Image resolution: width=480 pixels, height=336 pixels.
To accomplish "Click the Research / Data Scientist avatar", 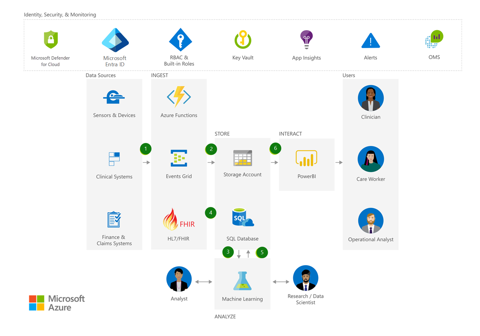I will pos(306,278).
